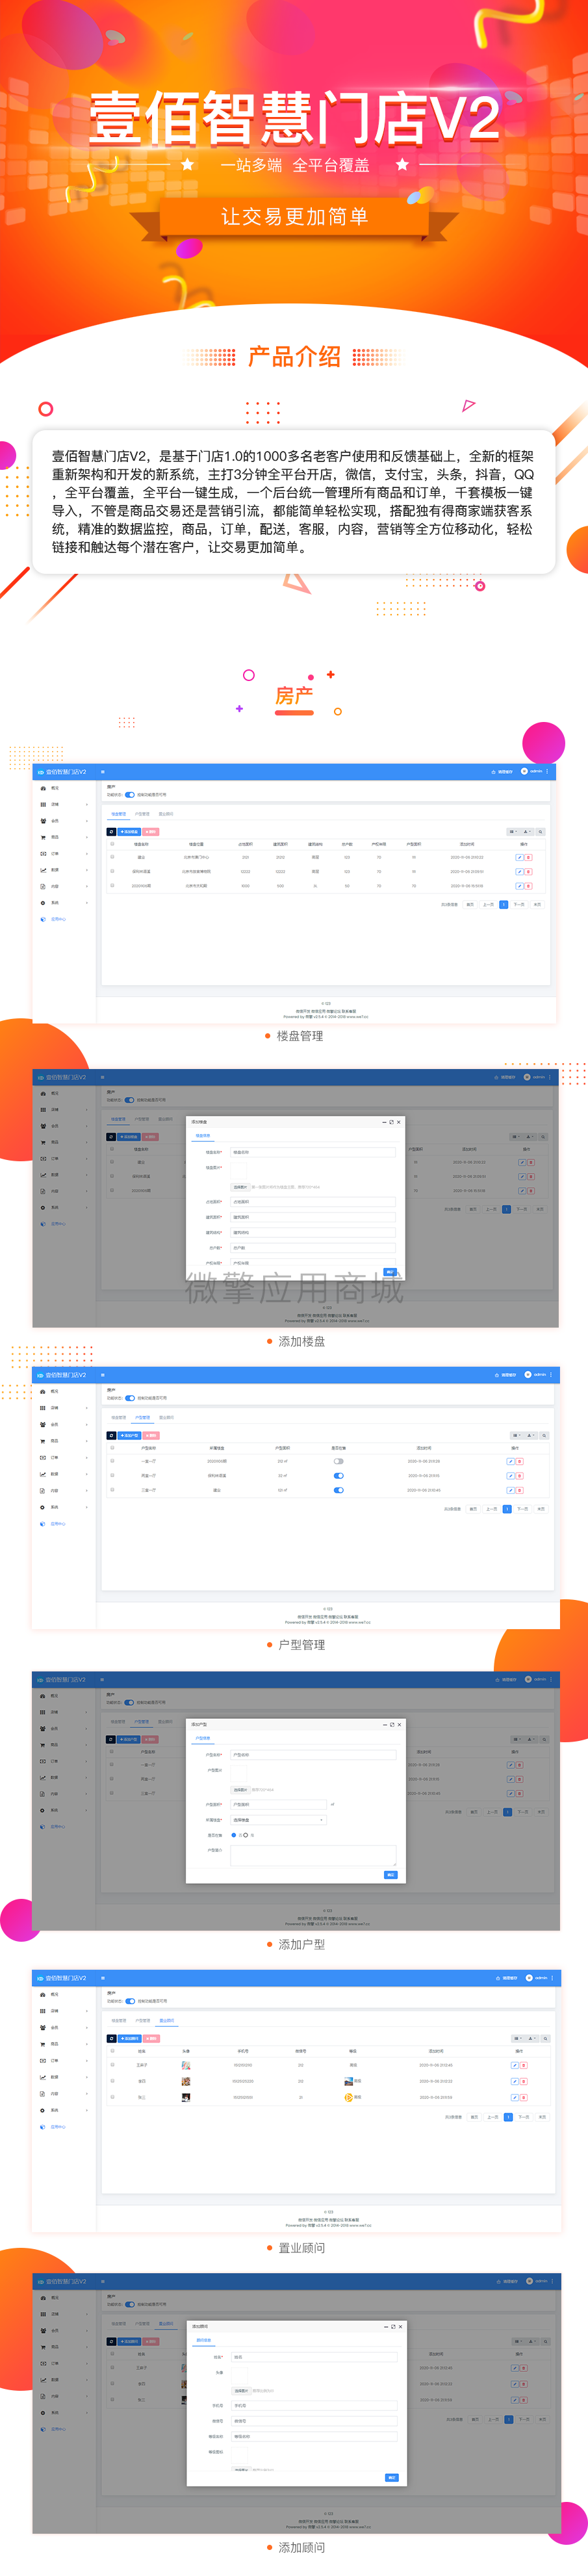Open the column display dropdown in 楼盘管理 toolbar

(x=514, y=832)
